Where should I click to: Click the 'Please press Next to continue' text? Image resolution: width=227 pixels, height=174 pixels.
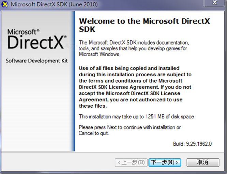click(130, 130)
